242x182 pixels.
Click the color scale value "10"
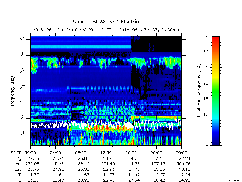[x=206, y=114]
